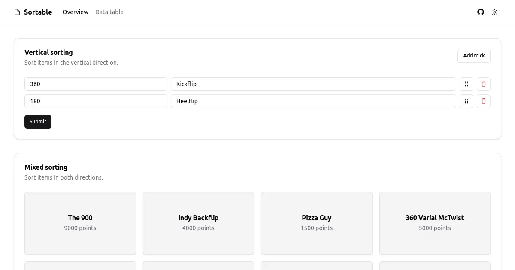
Task: Grab the drag handle beside Heelflip
Action: coord(466,101)
